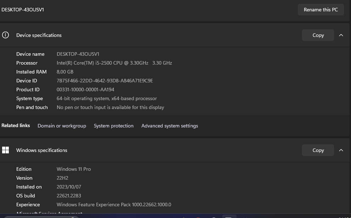This screenshot has height=218, width=351.
Task: Click the Product ID value 00331-10000-00001-AA194
Action: coord(85,89)
